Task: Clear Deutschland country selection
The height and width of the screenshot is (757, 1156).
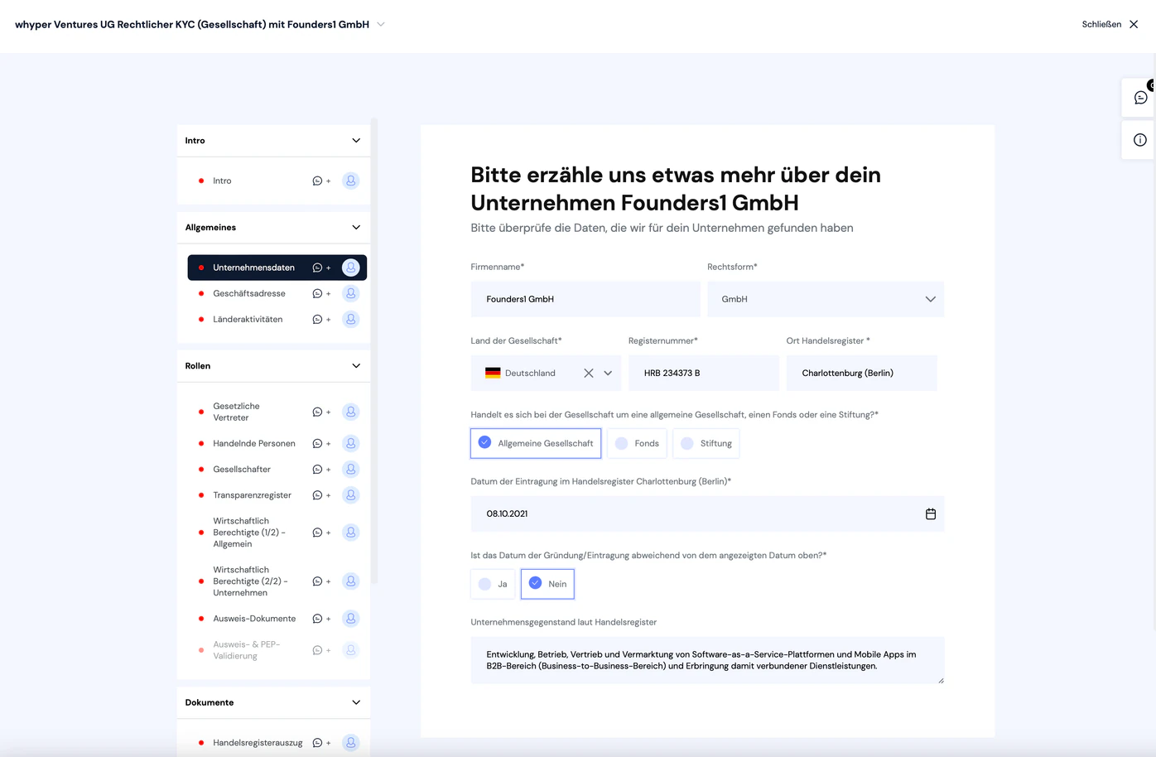Action: coord(589,374)
